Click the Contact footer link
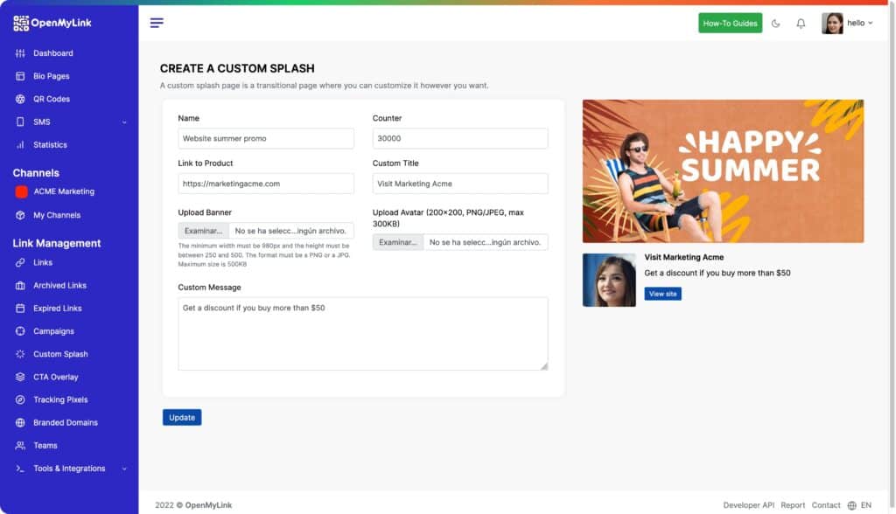 point(826,505)
